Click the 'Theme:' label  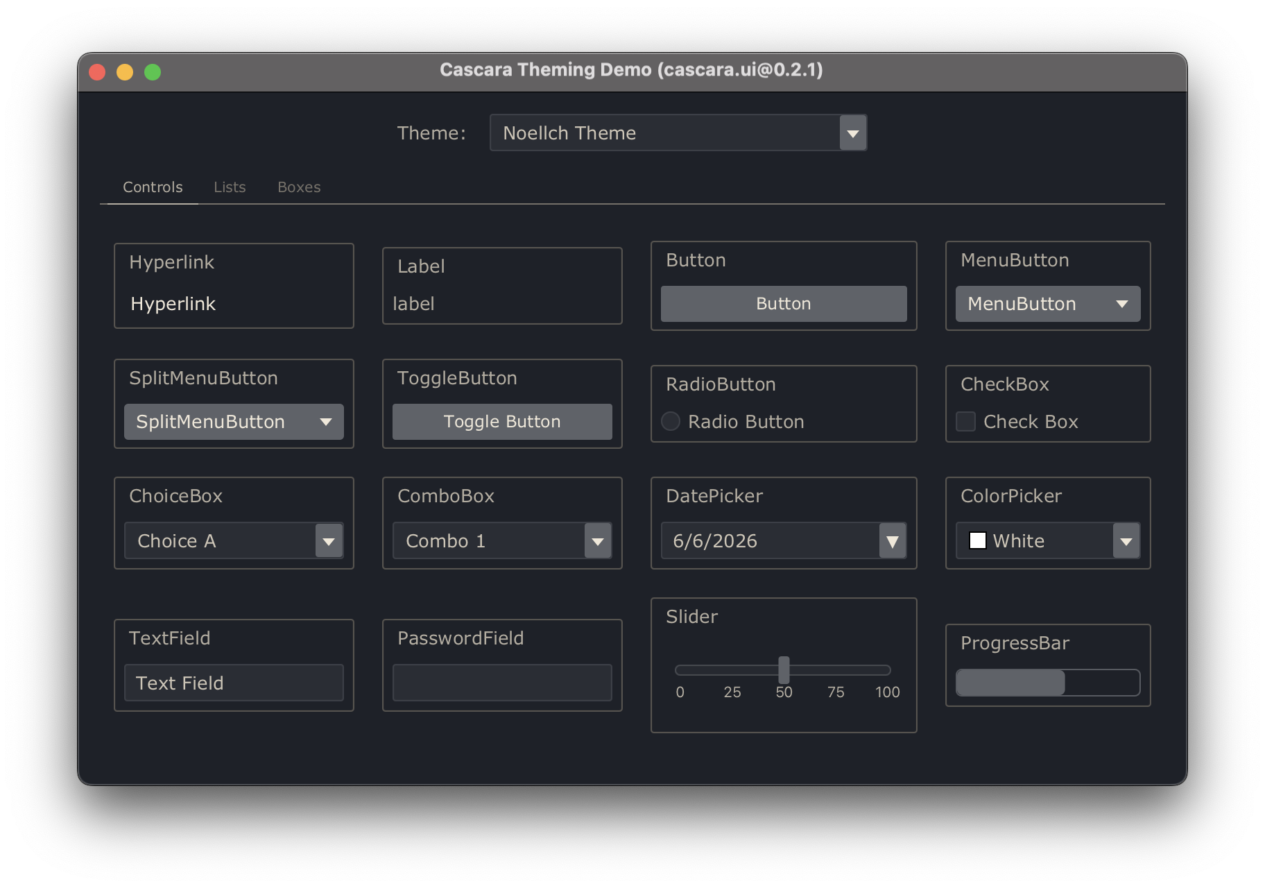click(x=431, y=133)
